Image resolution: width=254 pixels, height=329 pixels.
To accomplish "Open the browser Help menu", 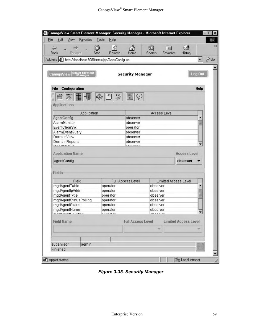I will click(x=112, y=40).
